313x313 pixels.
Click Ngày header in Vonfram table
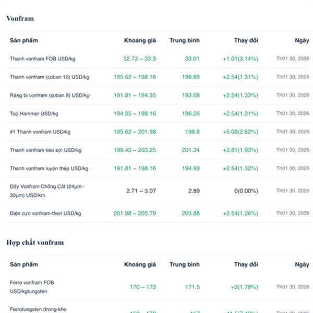point(302,41)
